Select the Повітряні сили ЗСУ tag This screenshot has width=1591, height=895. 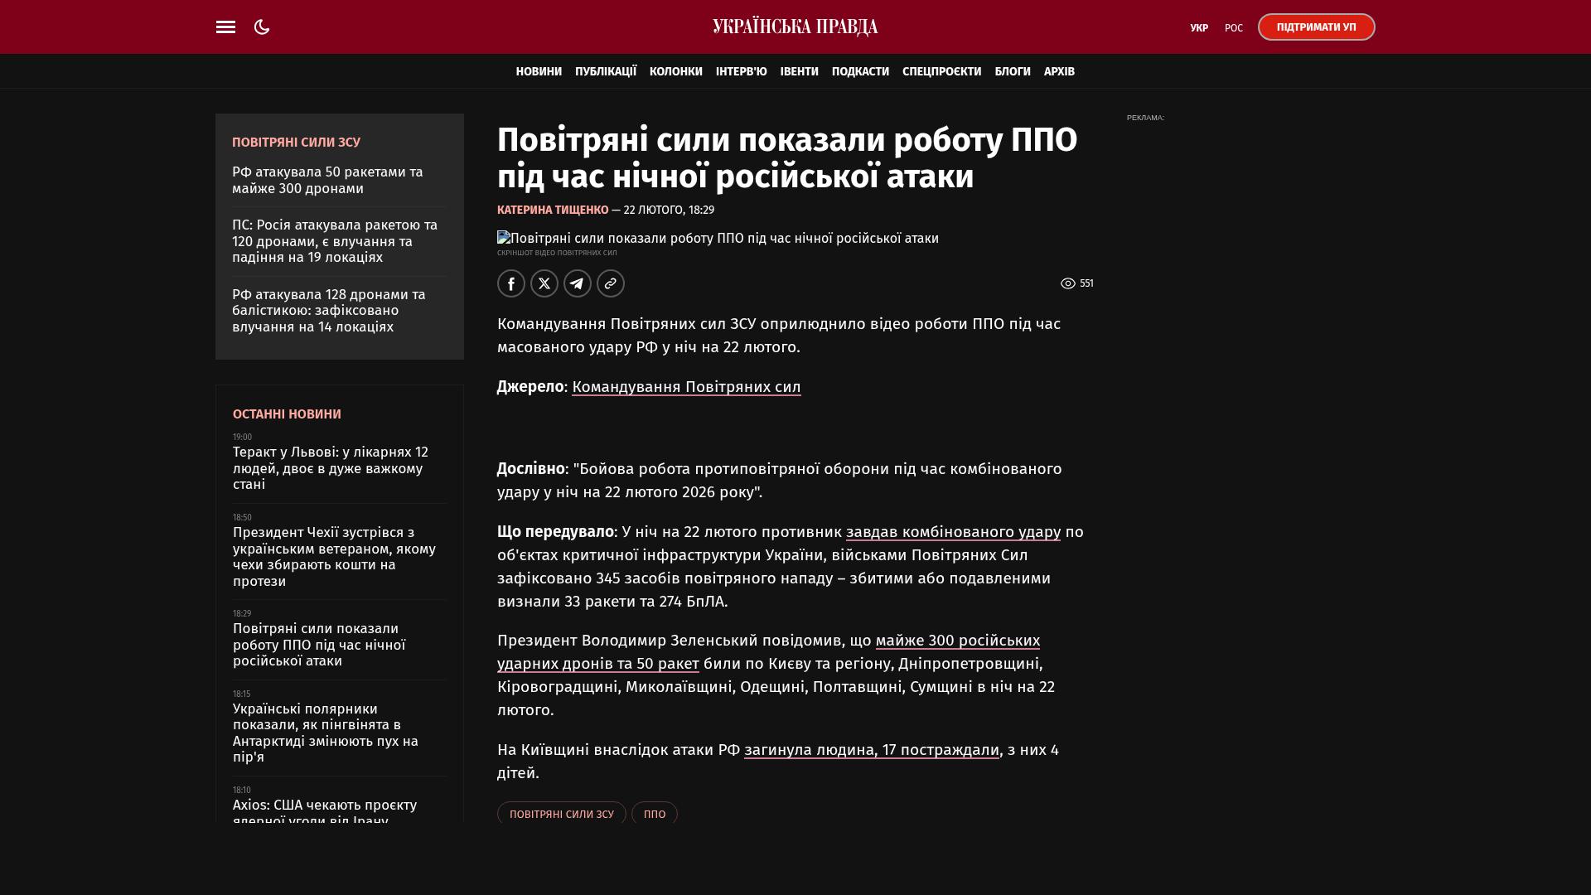[x=561, y=814]
